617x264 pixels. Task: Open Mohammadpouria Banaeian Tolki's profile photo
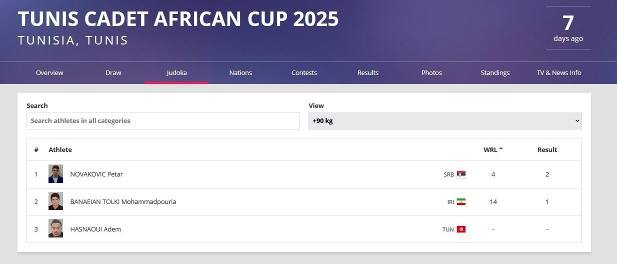pyautogui.click(x=55, y=201)
